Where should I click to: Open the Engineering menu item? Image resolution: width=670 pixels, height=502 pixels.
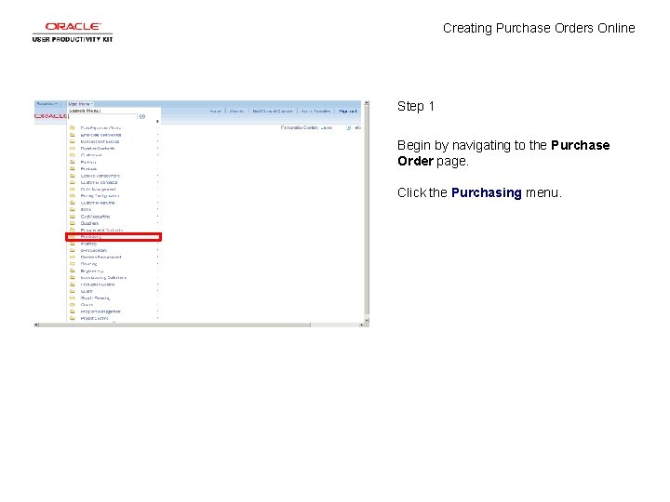click(92, 271)
